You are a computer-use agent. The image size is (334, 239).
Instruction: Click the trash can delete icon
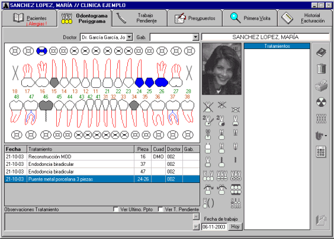pyautogui.click(x=321, y=68)
